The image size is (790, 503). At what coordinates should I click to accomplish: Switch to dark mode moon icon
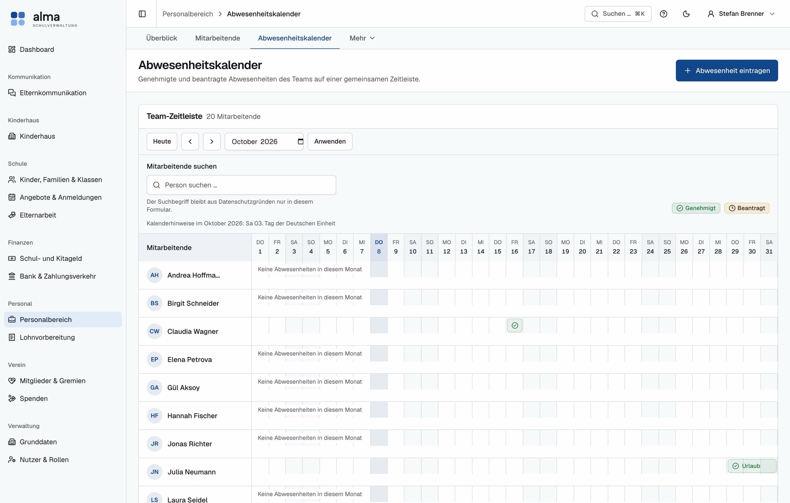coord(686,14)
